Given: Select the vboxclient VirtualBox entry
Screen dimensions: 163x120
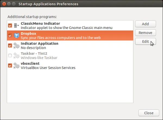Looking at the screenshot, I should click(70, 66).
